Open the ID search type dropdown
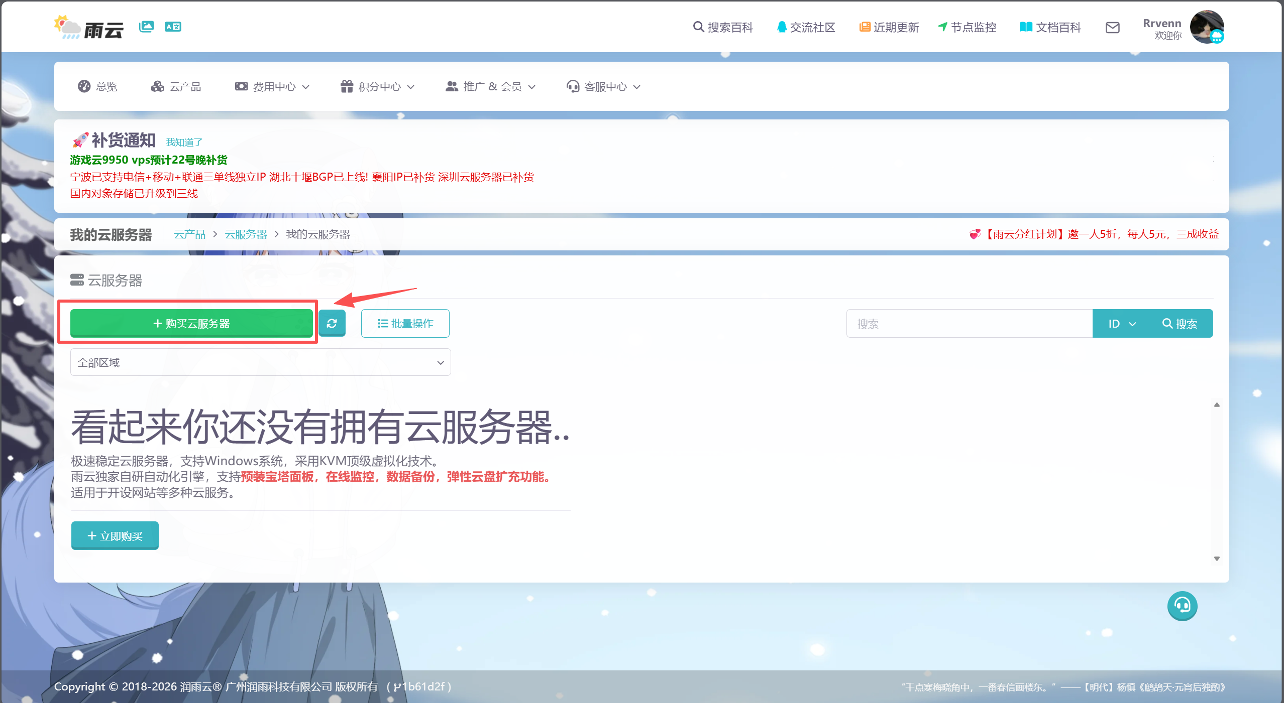 [1122, 324]
